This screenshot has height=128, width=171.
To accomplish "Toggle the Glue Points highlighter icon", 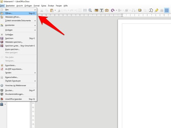I will 157,10.
